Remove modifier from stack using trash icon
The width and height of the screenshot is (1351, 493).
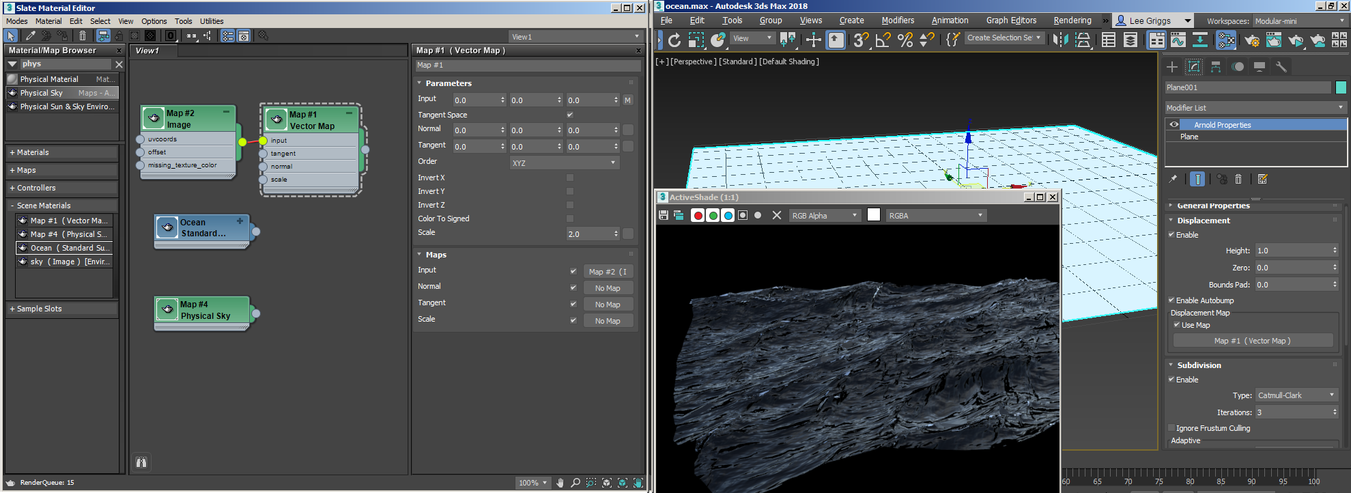tap(1238, 179)
